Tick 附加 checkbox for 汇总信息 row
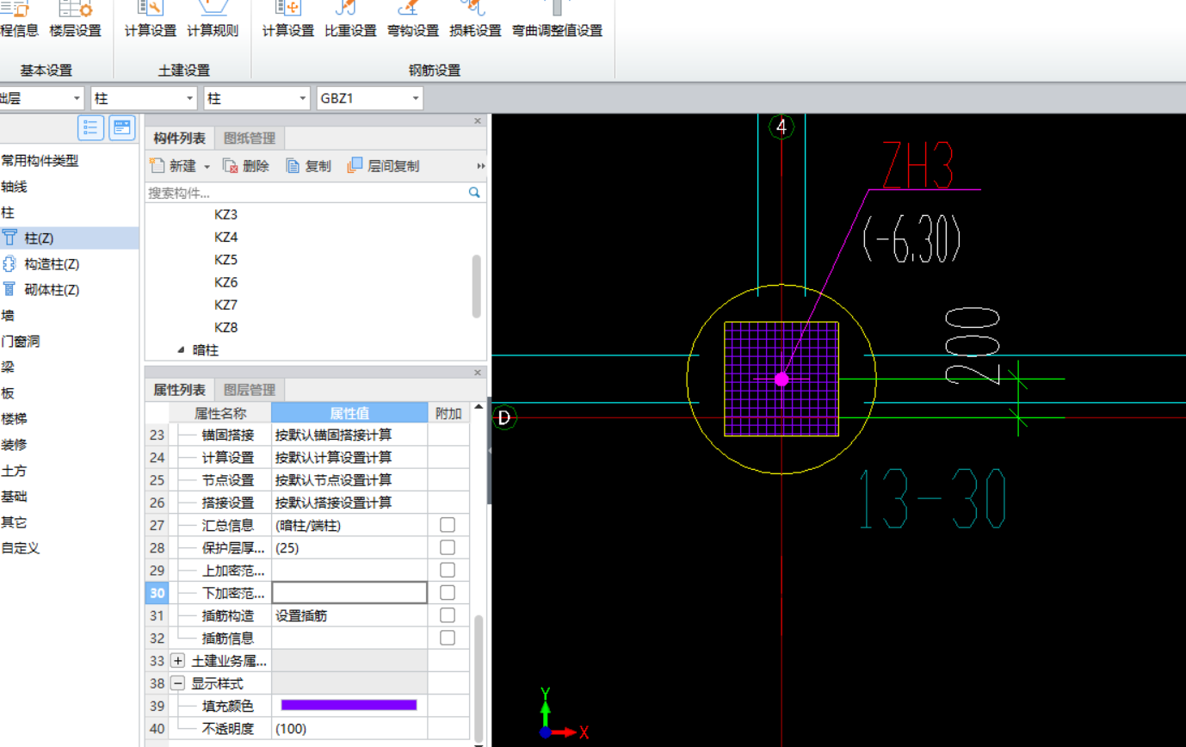 point(448,525)
